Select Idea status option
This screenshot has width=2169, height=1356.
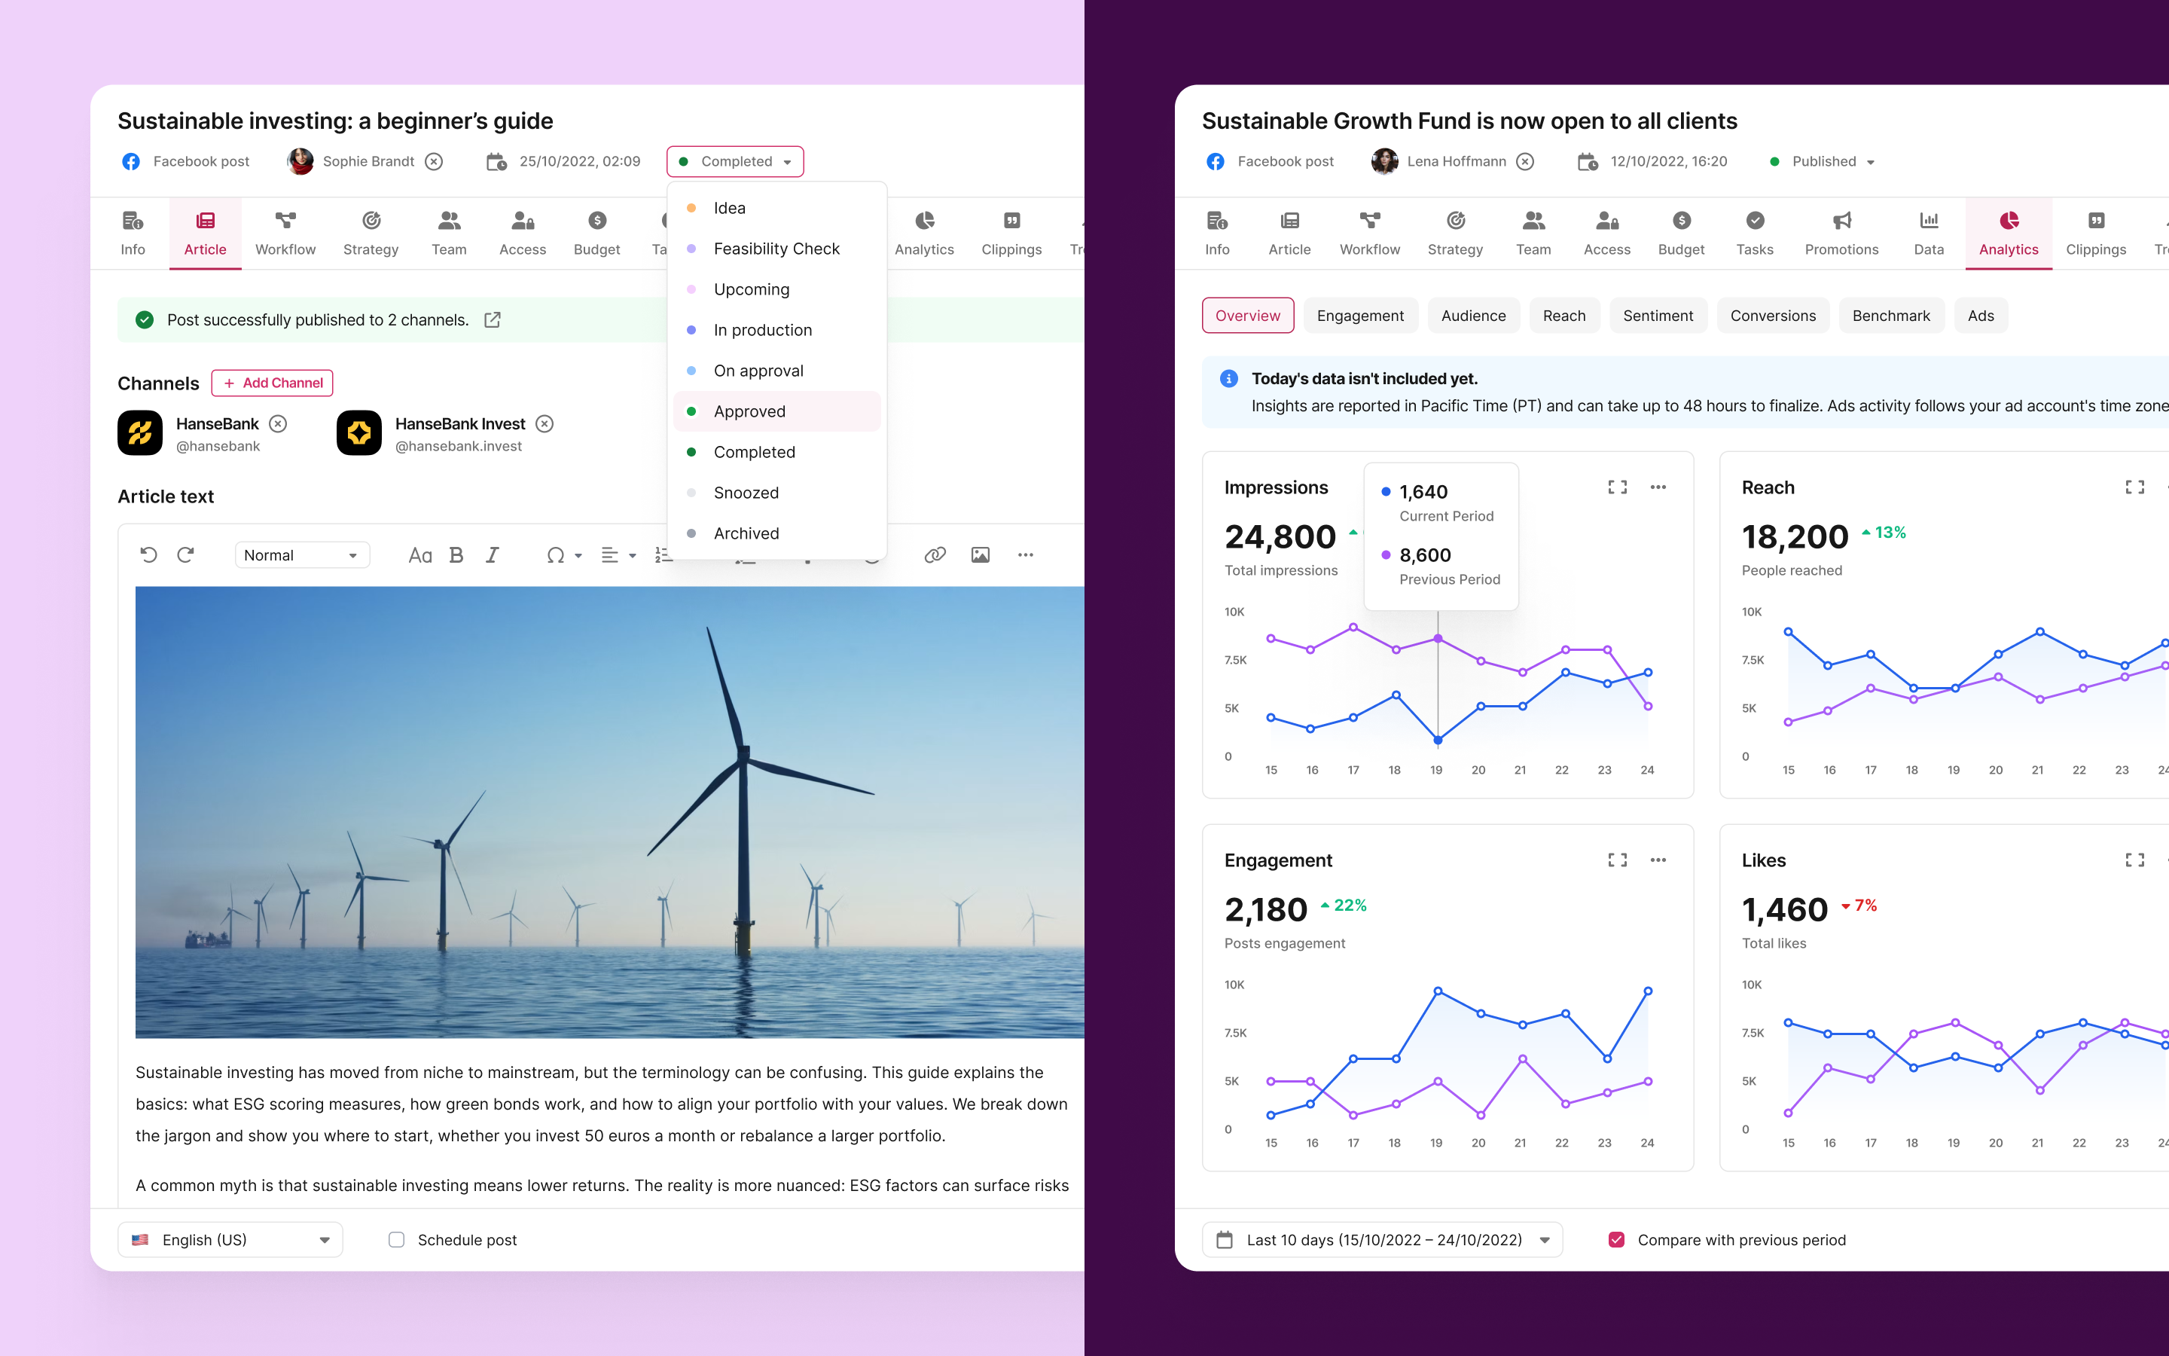[777, 208]
